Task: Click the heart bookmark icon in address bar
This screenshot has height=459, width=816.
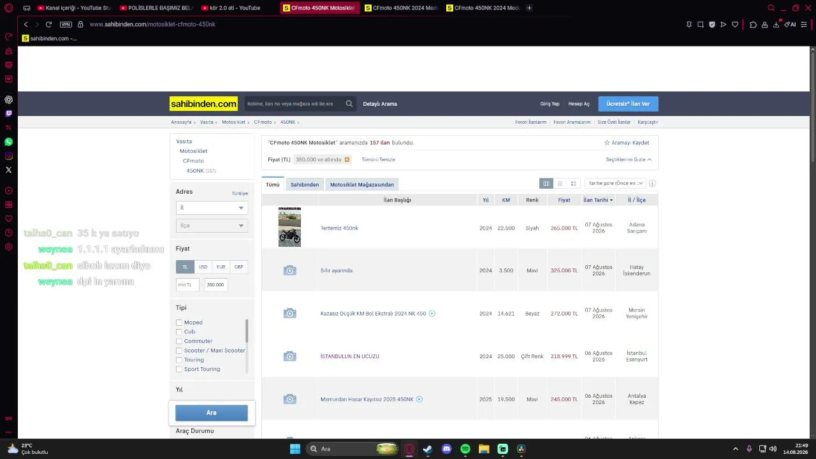Action: point(734,24)
